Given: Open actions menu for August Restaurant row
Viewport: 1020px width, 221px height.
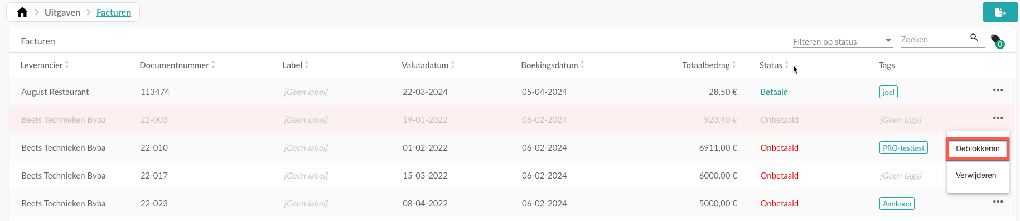Looking at the screenshot, I should 998,90.
